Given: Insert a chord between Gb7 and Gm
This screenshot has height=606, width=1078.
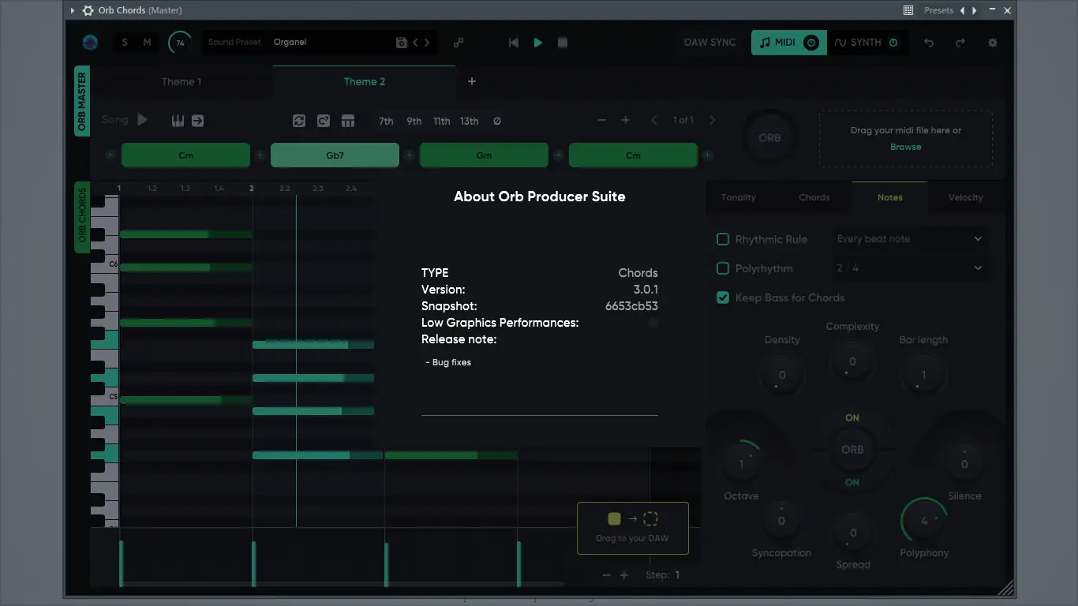Looking at the screenshot, I should [x=410, y=155].
